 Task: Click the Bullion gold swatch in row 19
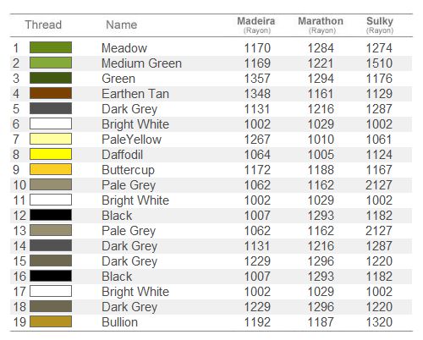click(51, 321)
